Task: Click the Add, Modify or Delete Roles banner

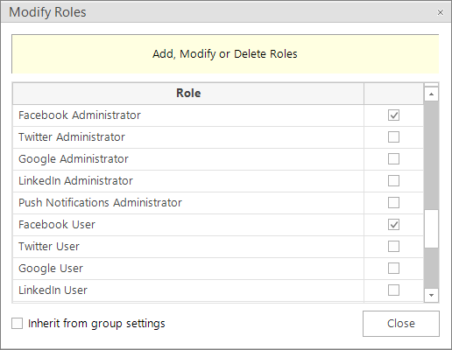Action: (x=225, y=54)
